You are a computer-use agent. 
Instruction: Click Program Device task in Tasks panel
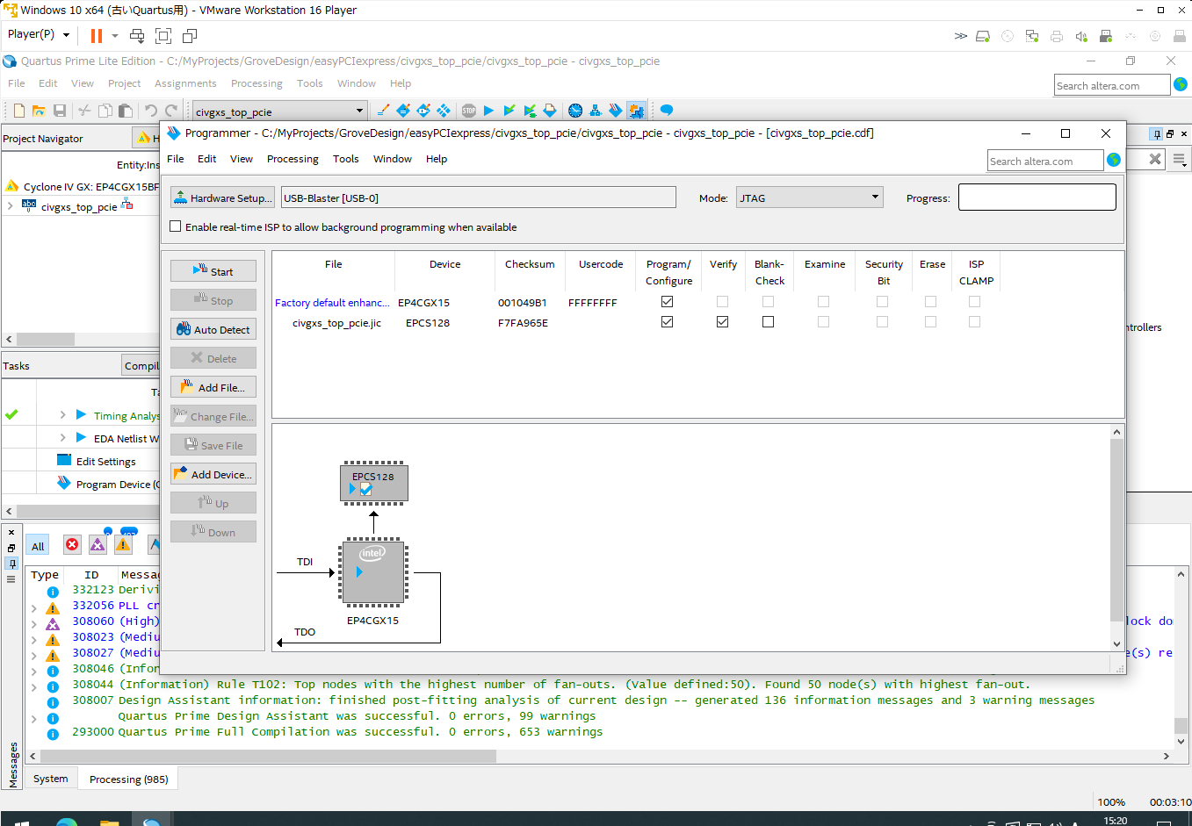(118, 484)
